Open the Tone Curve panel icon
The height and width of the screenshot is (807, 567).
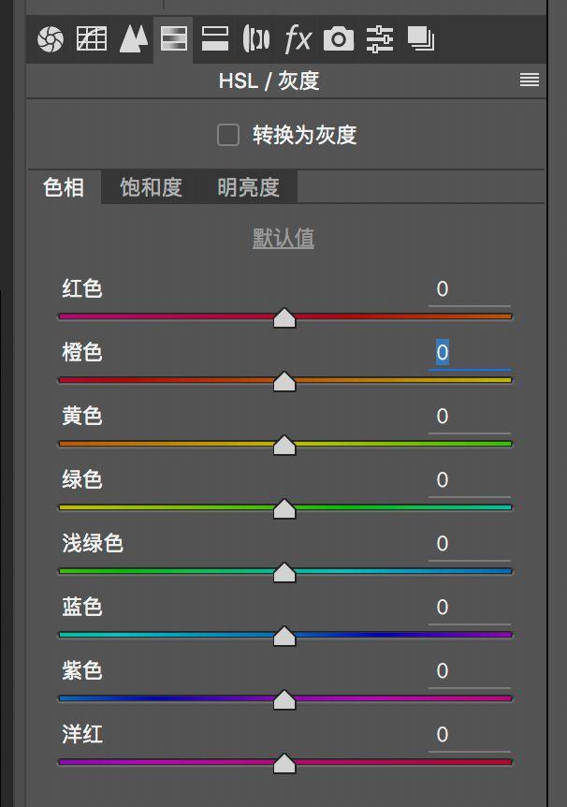[91, 39]
